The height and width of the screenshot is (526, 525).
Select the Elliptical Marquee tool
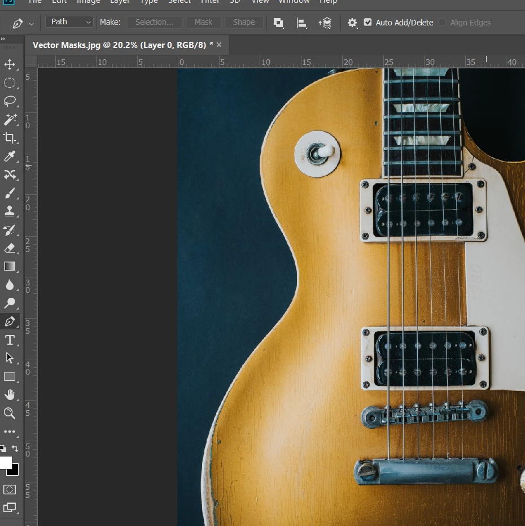point(10,83)
